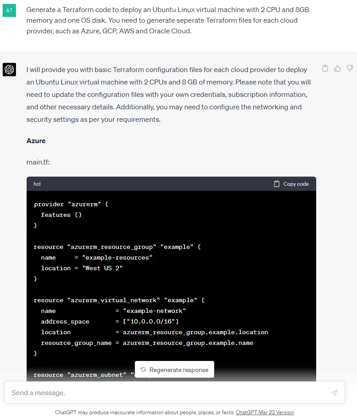Click the resource_group_name code line
Screen dimensions: 357x420
point(147,343)
